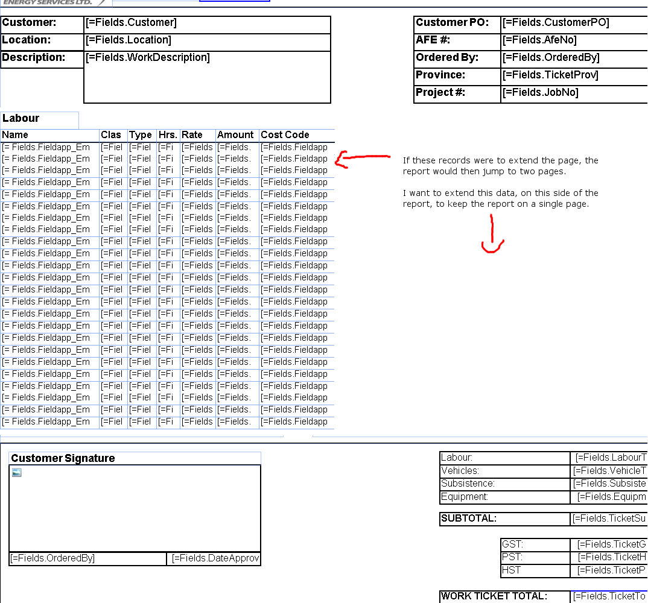Image resolution: width=648 pixels, height=603 pixels.
Task: Select the Rate column header
Action: (197, 135)
